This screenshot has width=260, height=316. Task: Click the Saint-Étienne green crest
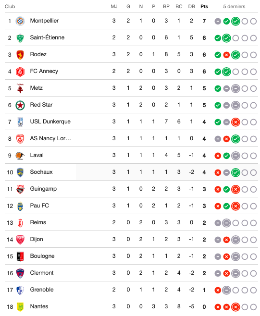pos(20,38)
